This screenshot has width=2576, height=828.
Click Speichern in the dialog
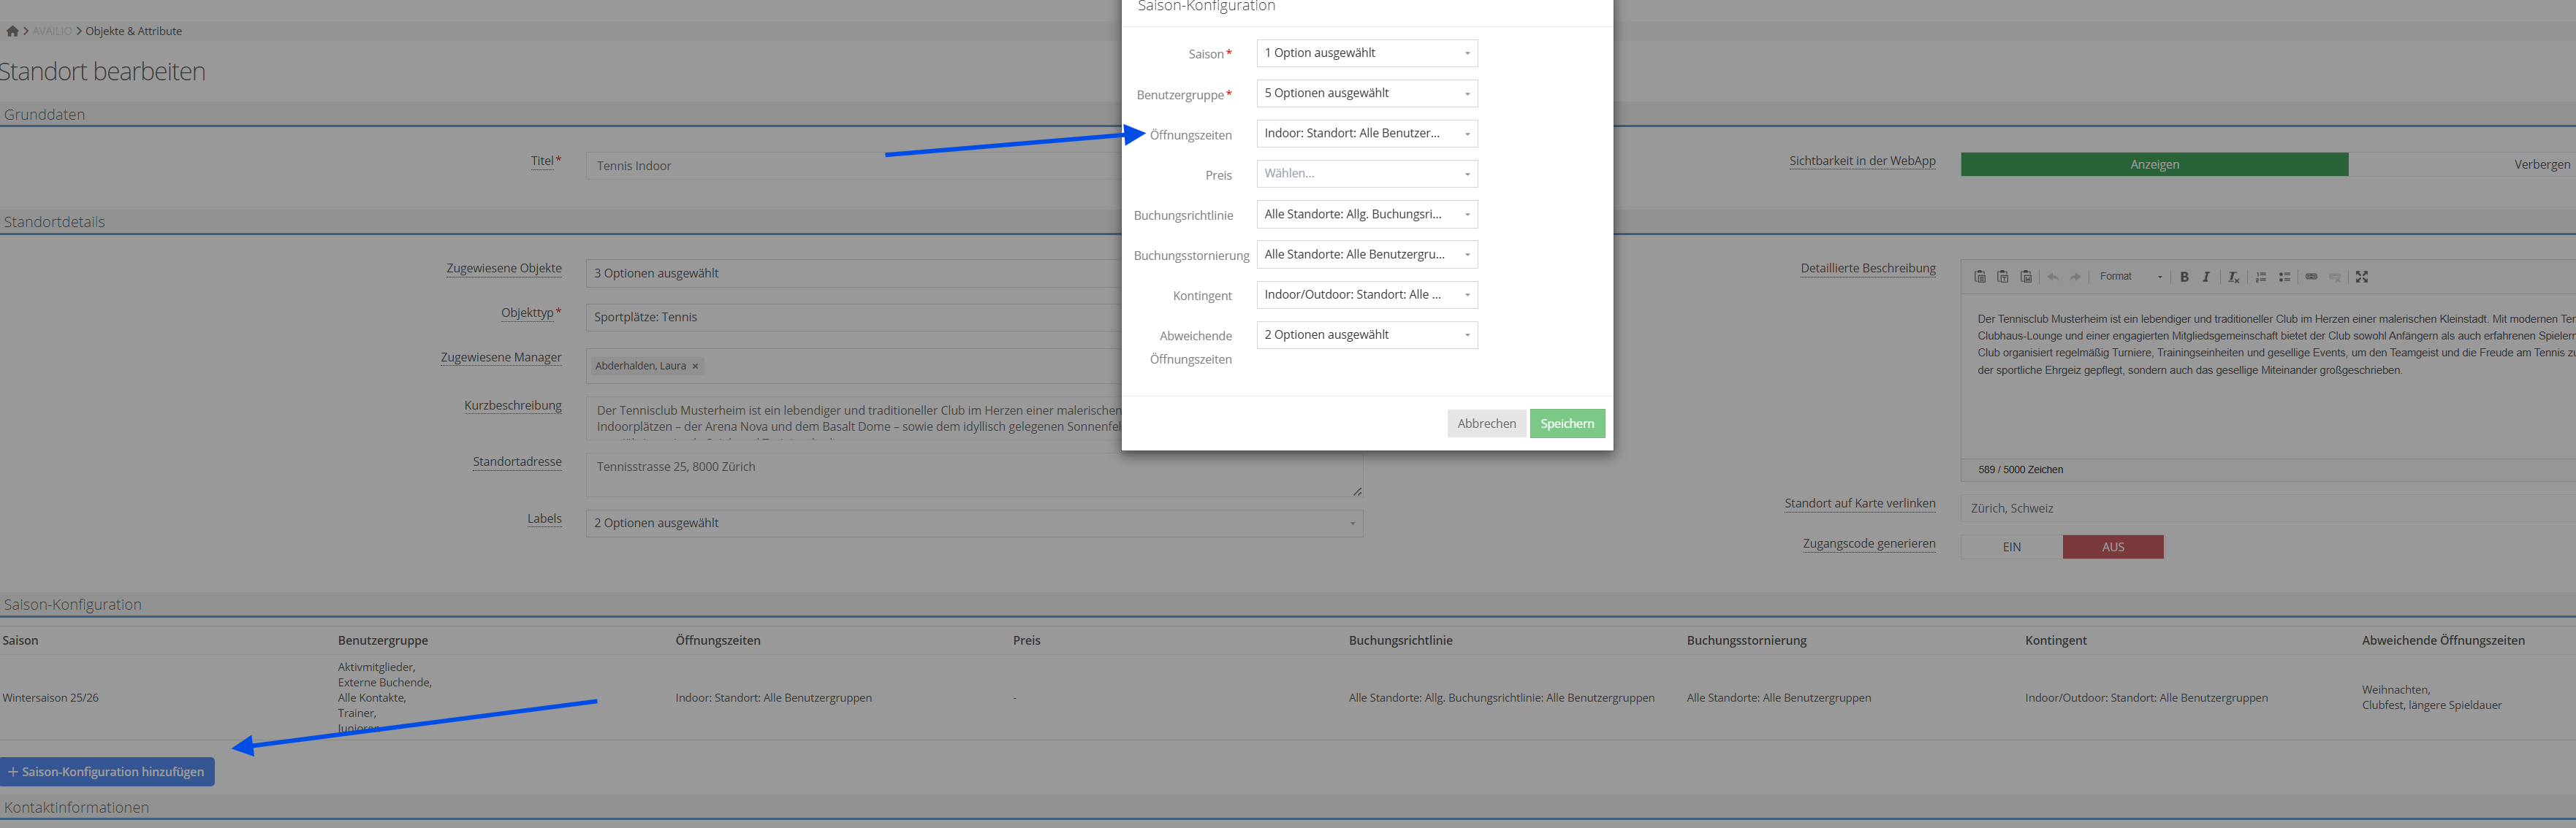click(1566, 423)
